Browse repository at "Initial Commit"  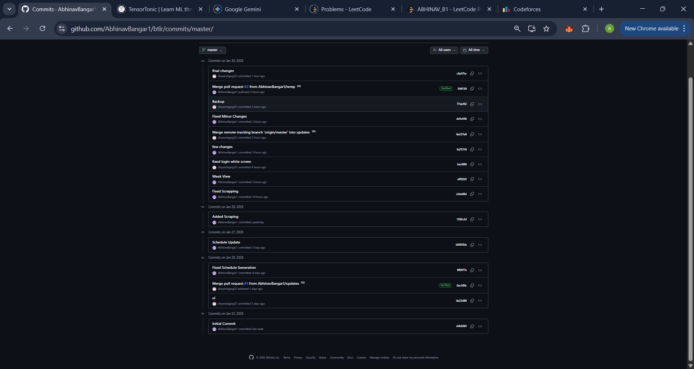480,326
